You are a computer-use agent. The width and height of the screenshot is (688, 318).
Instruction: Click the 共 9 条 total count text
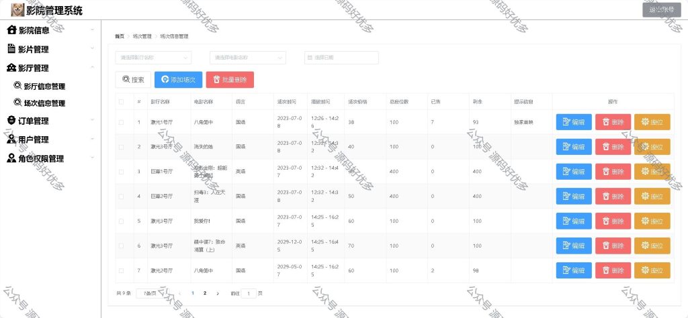click(x=124, y=293)
